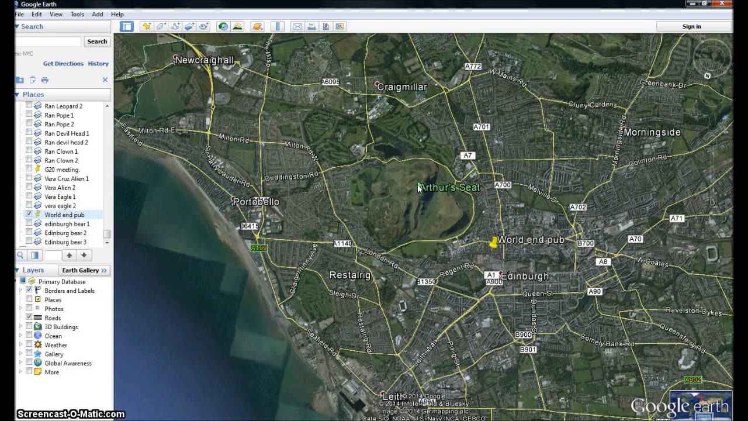Add a new placemark from toolbar
748x421 pixels.
point(147,26)
